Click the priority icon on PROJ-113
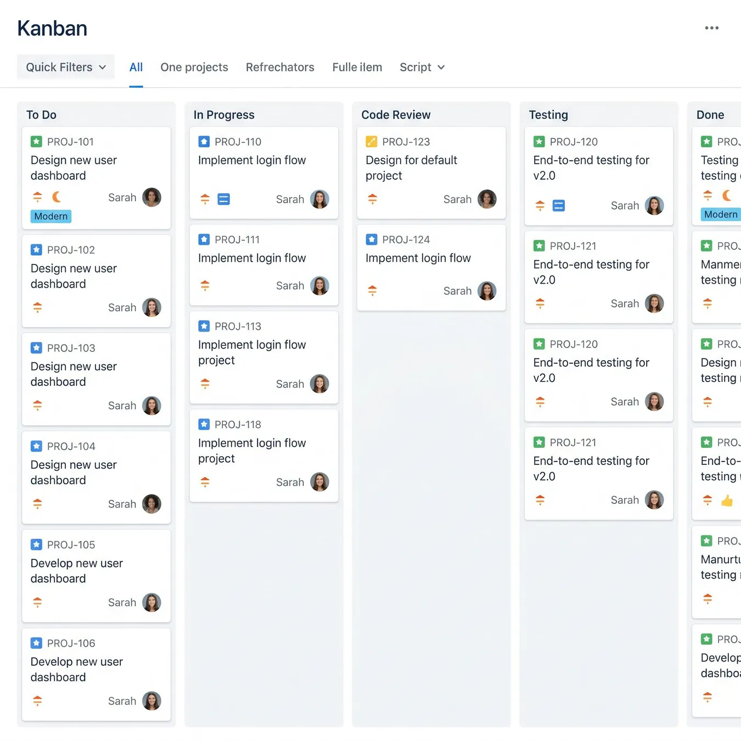Viewport: 741px width, 741px height. (x=205, y=384)
